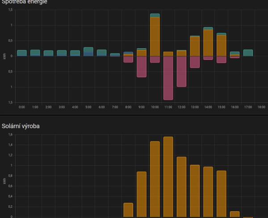The height and width of the screenshot is (218, 268).
Task: Click the 11:00 solar production bar
Action: [168, 177]
